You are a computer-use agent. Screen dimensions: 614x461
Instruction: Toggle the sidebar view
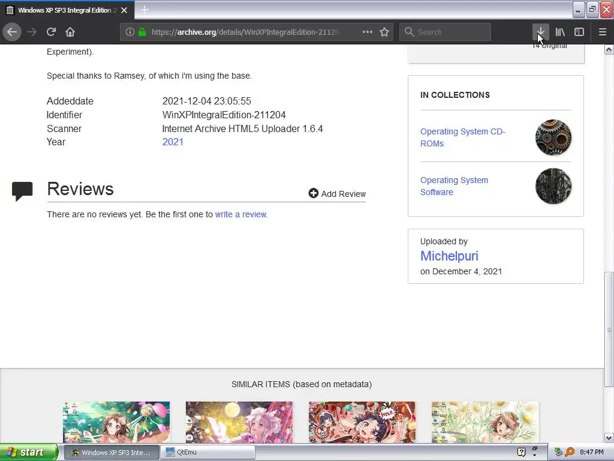pos(579,32)
